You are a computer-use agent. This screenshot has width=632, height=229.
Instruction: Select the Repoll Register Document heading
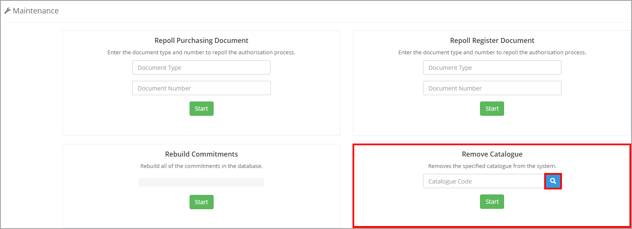coord(492,41)
